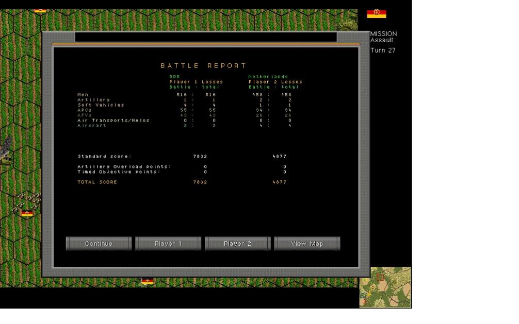Screen dimensions: 519x324
Task: Click the DDR flag in the sidebar
Action: pos(376,14)
